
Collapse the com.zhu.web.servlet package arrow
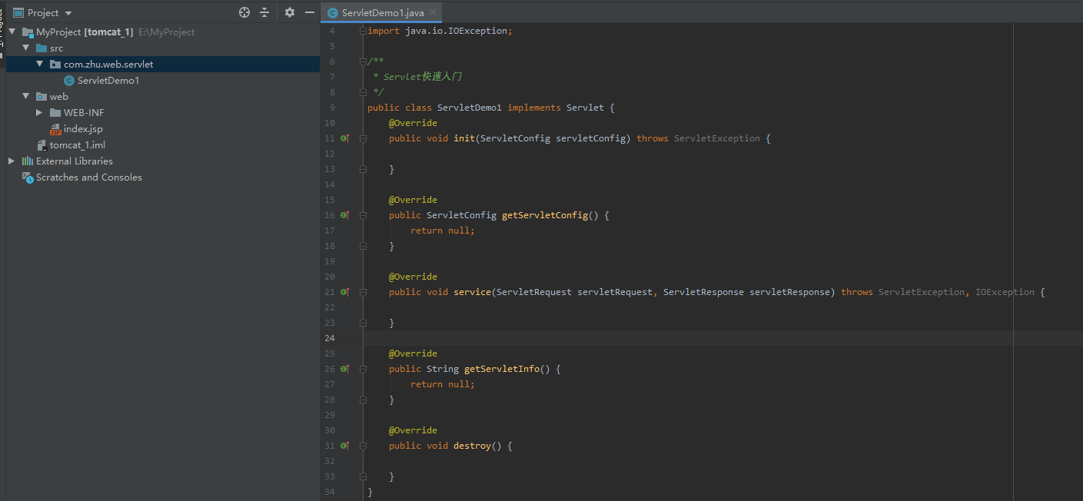[39, 65]
